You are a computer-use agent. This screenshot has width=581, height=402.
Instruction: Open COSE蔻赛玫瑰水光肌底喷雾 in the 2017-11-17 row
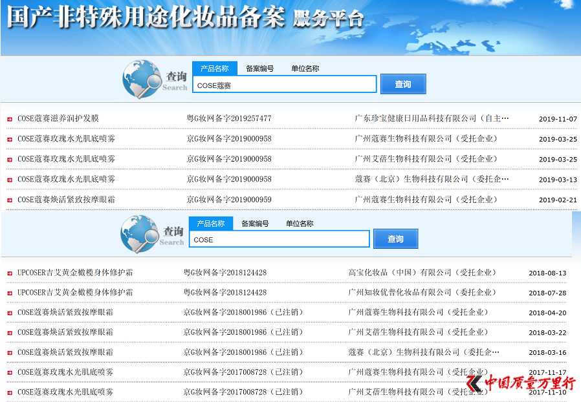(65, 372)
